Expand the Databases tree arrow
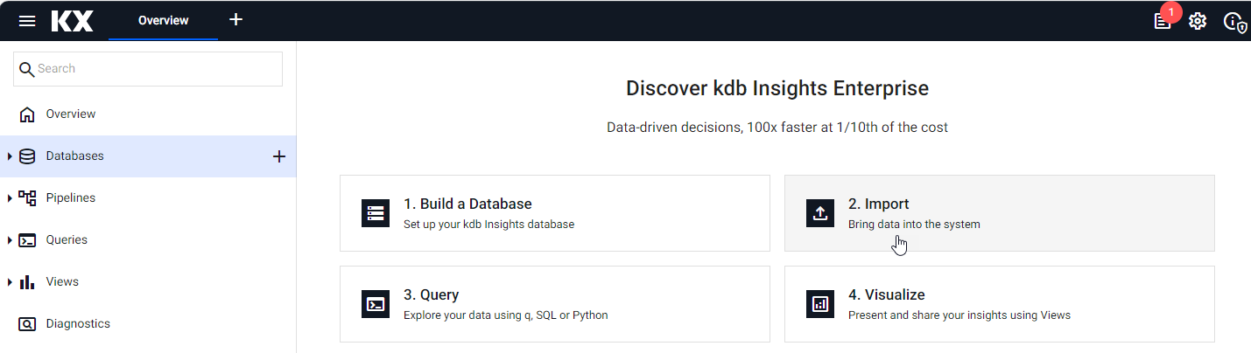 [10, 156]
